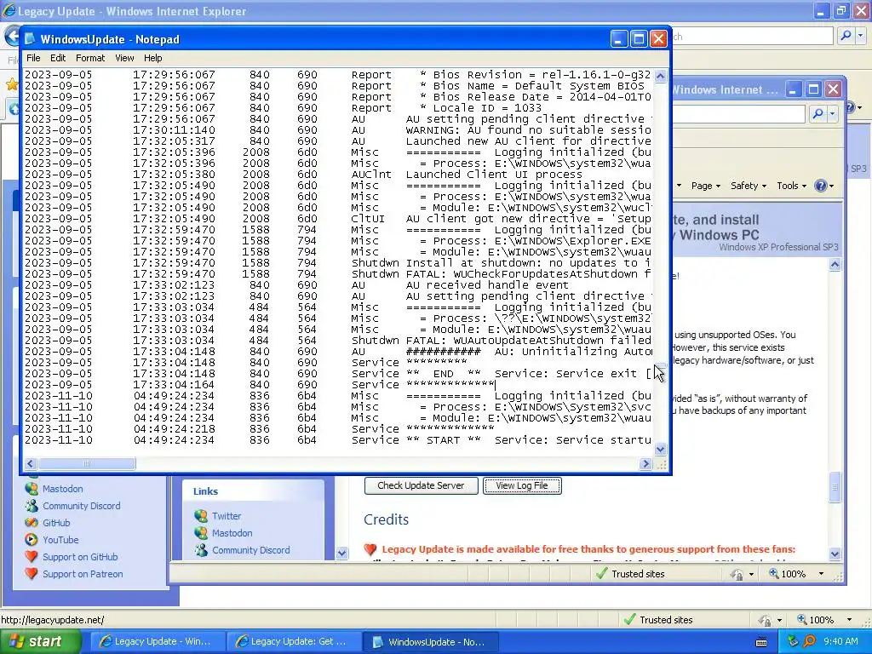Click Notepad's vertical scrollbar down arrow
Image resolution: width=872 pixels, height=654 pixels.
(660, 449)
